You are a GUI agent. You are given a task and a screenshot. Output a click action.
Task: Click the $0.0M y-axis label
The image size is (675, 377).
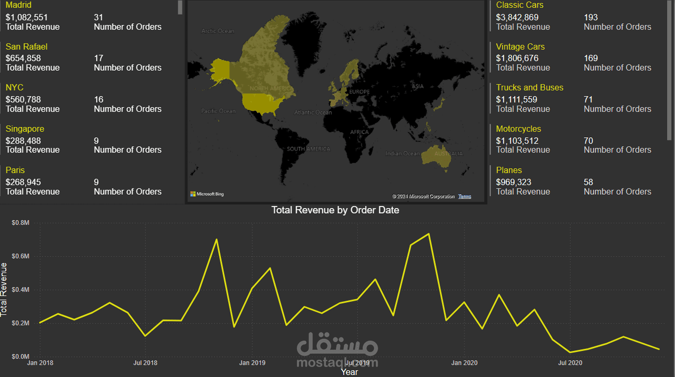point(21,356)
